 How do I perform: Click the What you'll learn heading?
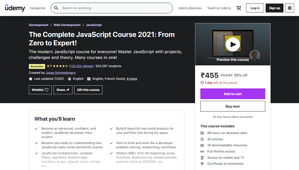pyautogui.click(x=55, y=119)
